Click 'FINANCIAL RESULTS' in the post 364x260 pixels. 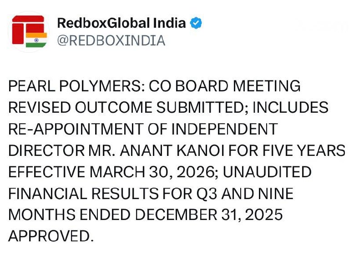coord(85,194)
